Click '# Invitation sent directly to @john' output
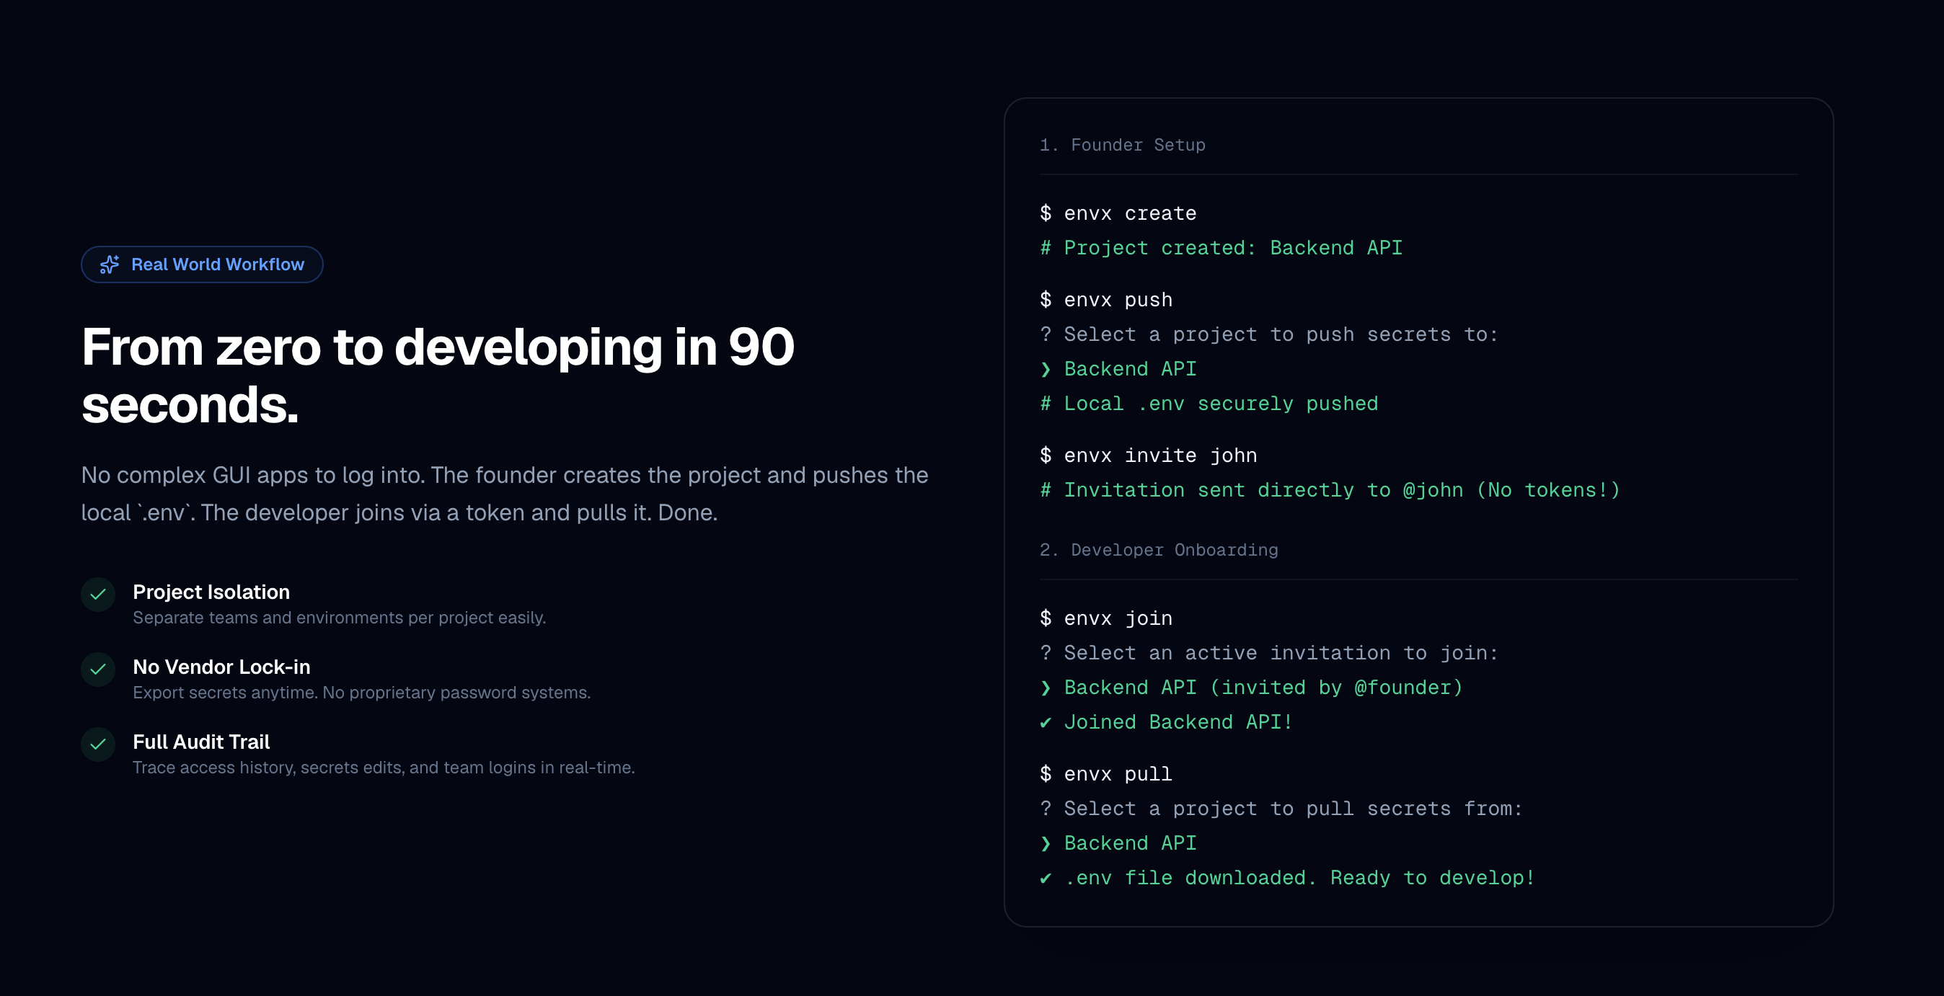 [1329, 491]
